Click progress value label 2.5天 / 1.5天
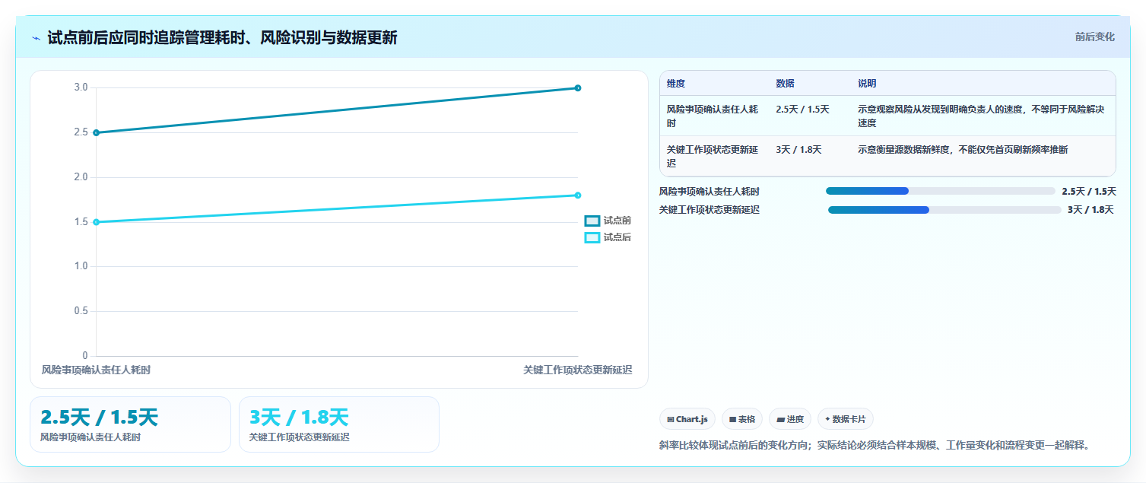The image size is (1146, 483). [1089, 192]
